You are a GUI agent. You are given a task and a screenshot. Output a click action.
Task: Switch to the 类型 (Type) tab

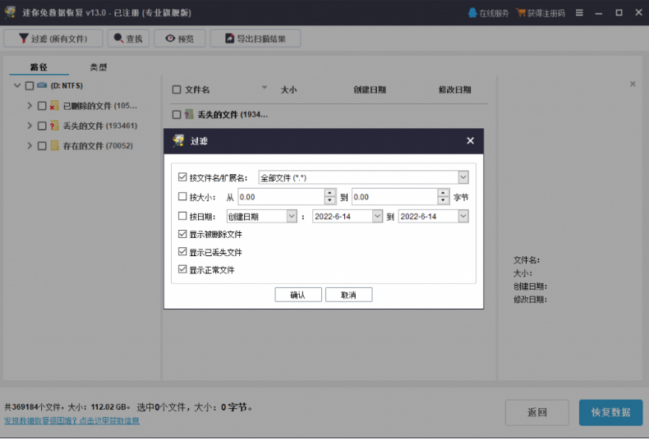pyautogui.click(x=99, y=67)
